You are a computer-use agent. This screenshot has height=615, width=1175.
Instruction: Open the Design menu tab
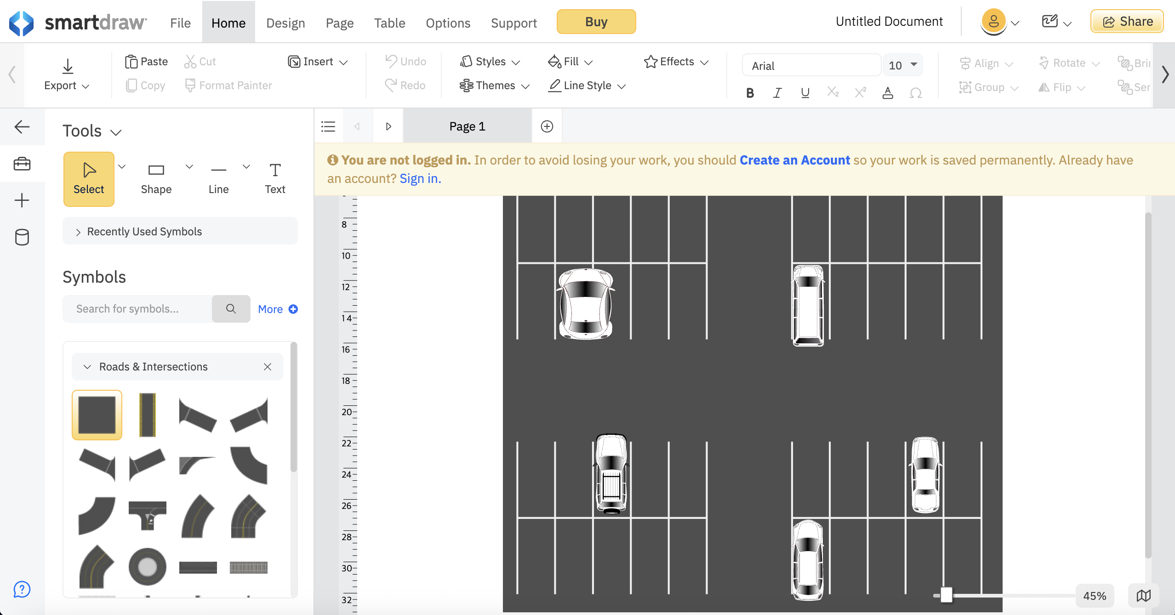[x=285, y=23]
